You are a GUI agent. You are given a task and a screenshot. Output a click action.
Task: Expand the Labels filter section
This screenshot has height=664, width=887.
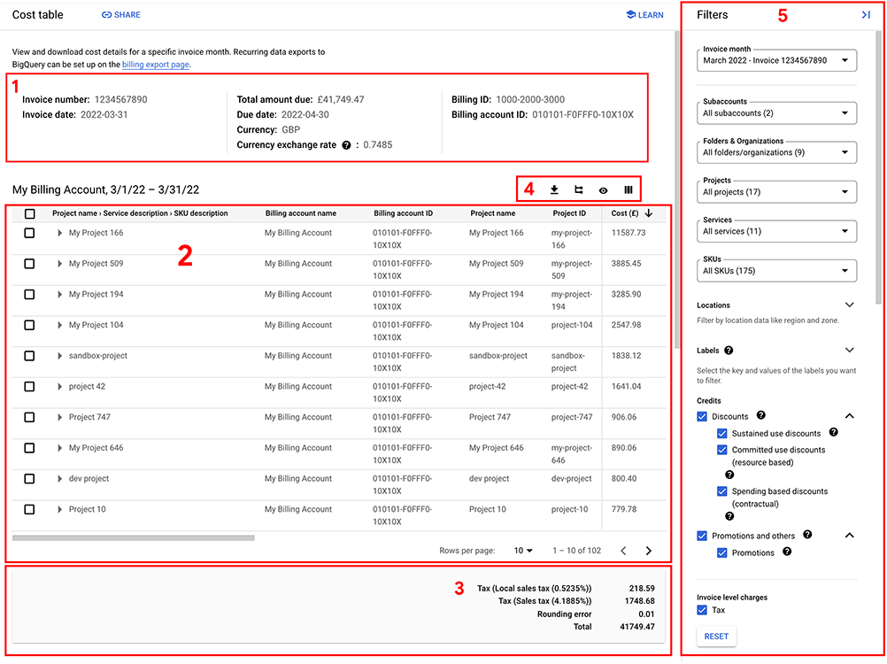[x=849, y=350]
